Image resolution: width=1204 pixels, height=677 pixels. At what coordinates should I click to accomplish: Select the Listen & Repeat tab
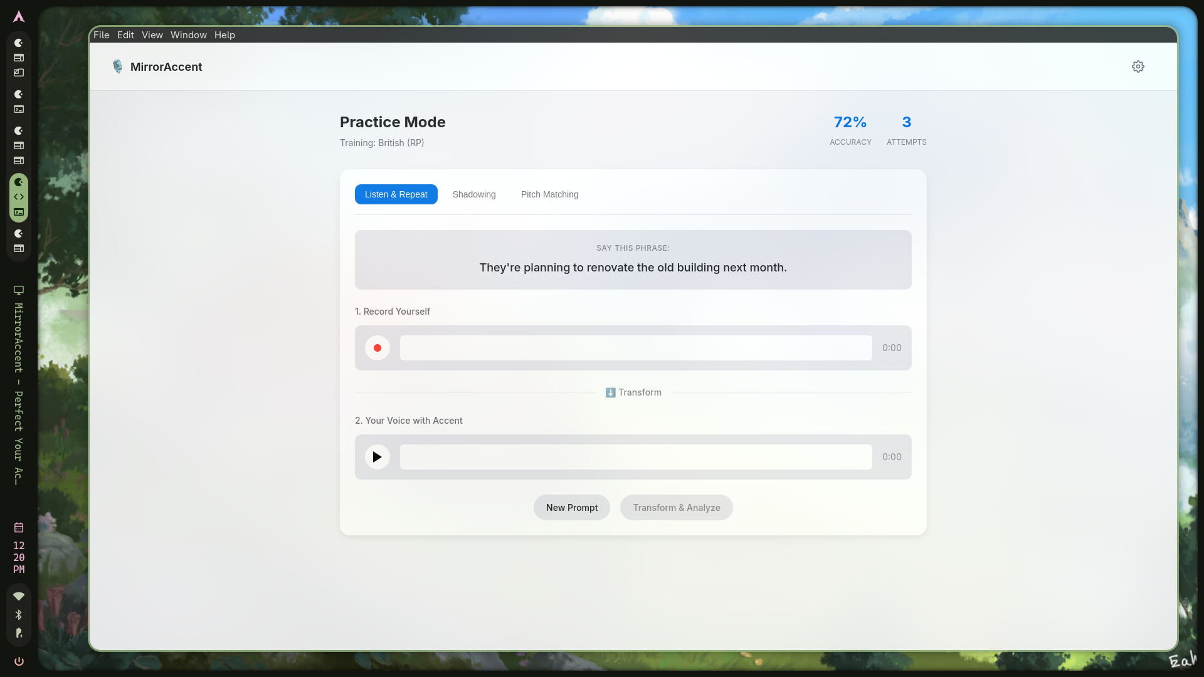coord(396,194)
